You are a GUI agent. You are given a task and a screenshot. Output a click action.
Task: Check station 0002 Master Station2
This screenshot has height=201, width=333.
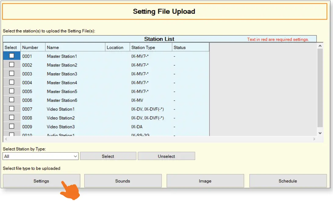[x=11, y=65]
